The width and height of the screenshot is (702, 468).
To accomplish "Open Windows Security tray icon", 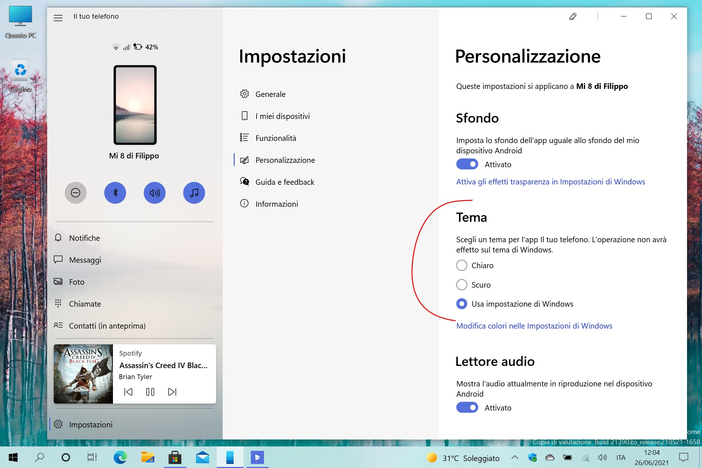I will [532, 457].
